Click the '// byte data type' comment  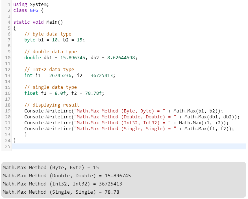[48, 34]
